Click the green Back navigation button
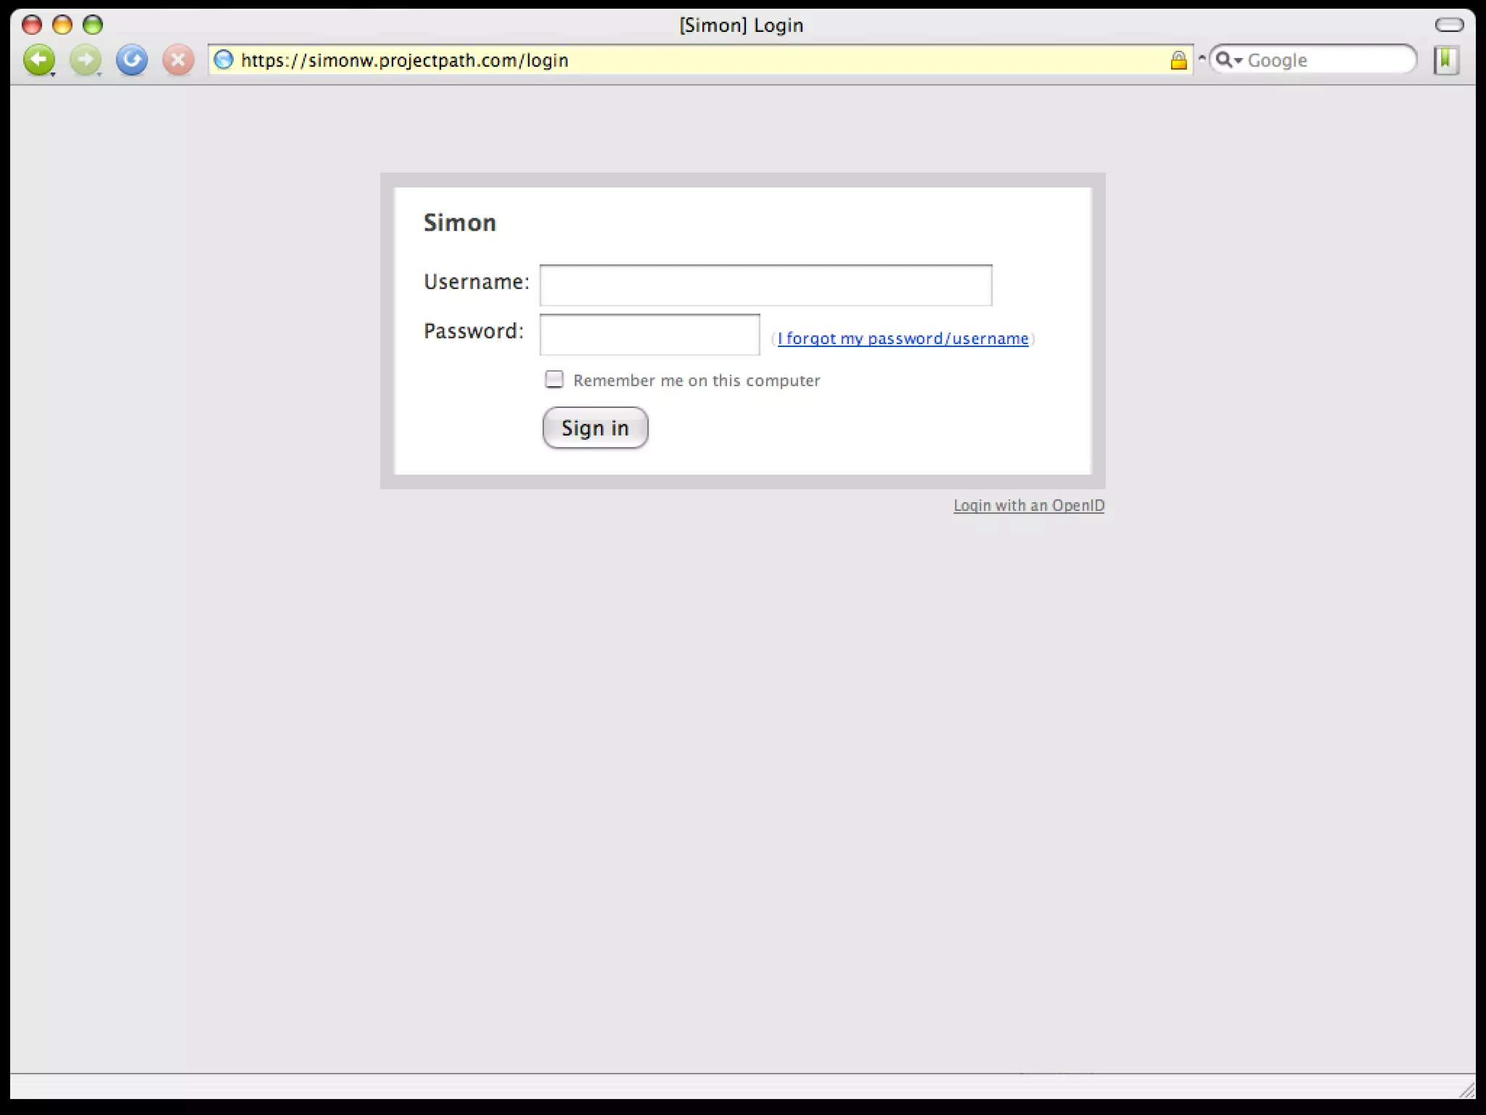The image size is (1486, 1115). (38, 59)
